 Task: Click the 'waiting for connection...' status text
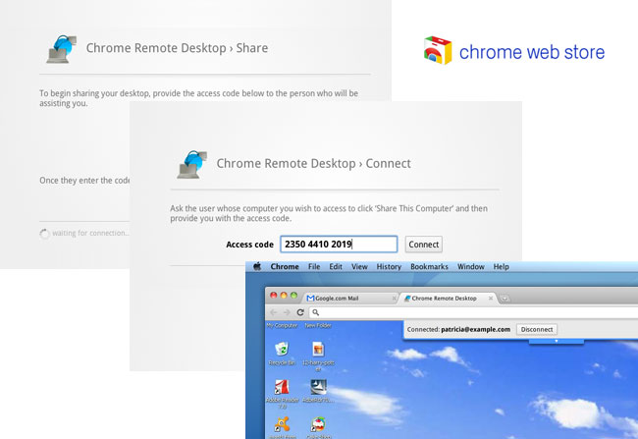coord(90,233)
